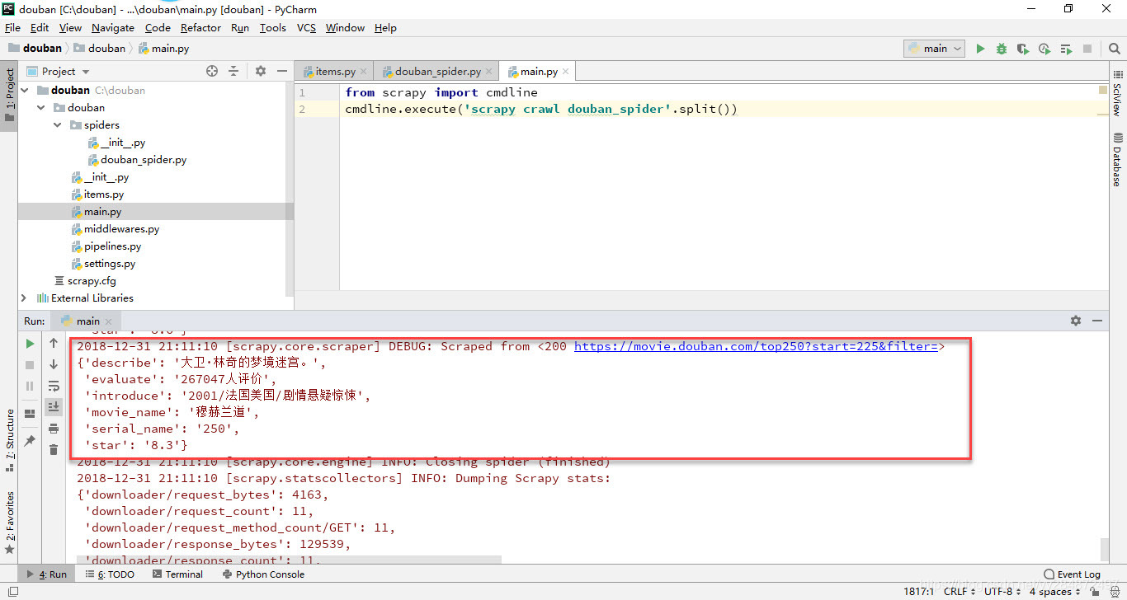Click the Run console vertical scrollbar
This screenshot has height=600, width=1127.
(x=1105, y=551)
